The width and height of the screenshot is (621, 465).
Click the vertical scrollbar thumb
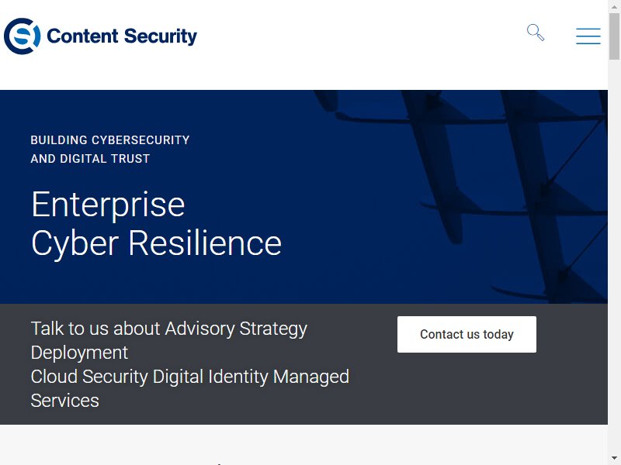click(x=614, y=36)
